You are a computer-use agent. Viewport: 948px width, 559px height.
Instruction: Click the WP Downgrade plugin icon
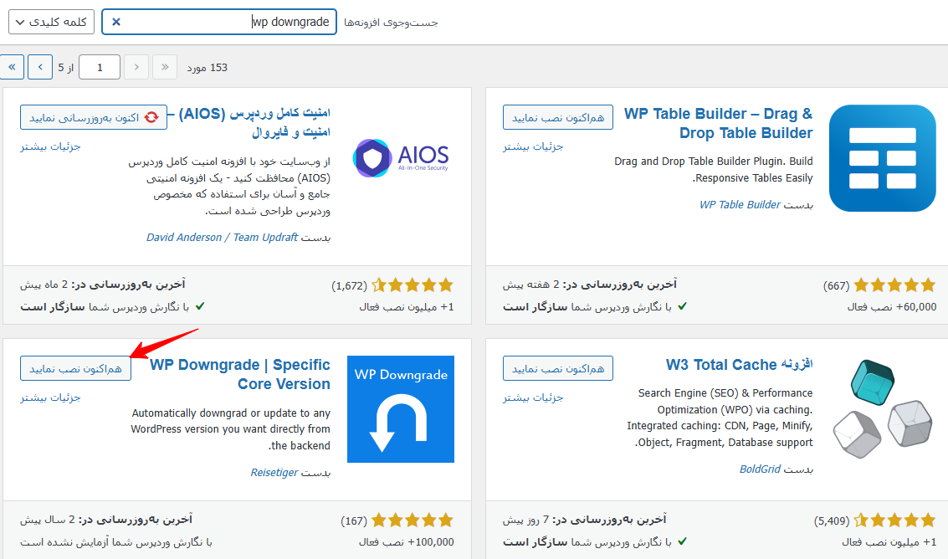400,409
